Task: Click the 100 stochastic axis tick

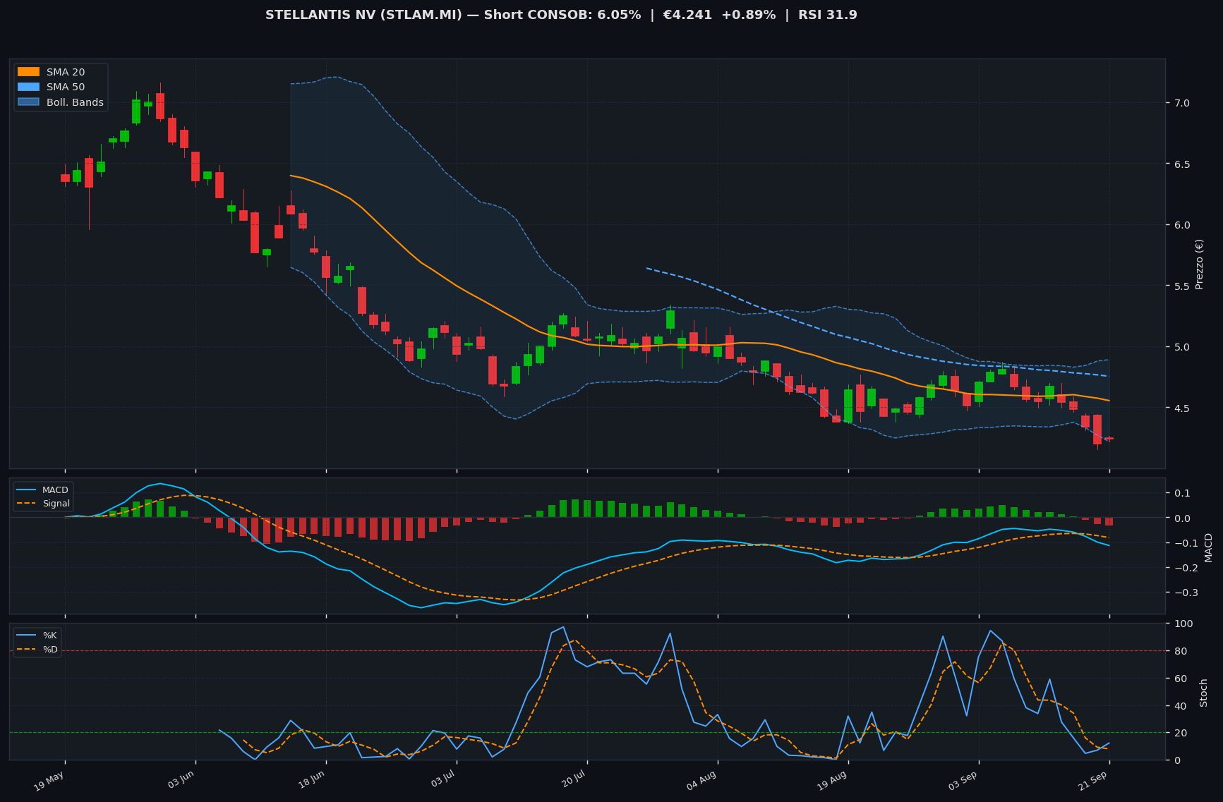Action: (x=1183, y=624)
